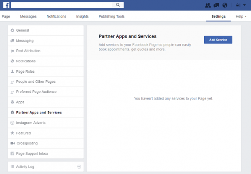Open the messages chat icon
The image size is (251, 174).
pos(216,5)
